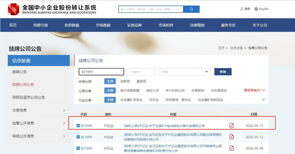
Task: Open 信息披露 navigation item
Action: pyautogui.click(x=72, y=25)
